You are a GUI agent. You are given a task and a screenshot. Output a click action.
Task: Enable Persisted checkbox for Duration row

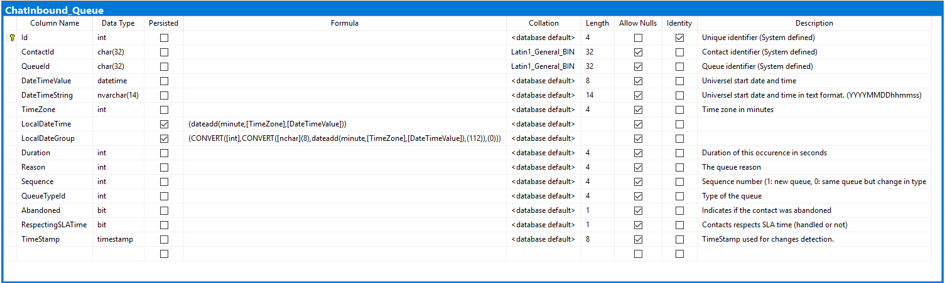(164, 153)
